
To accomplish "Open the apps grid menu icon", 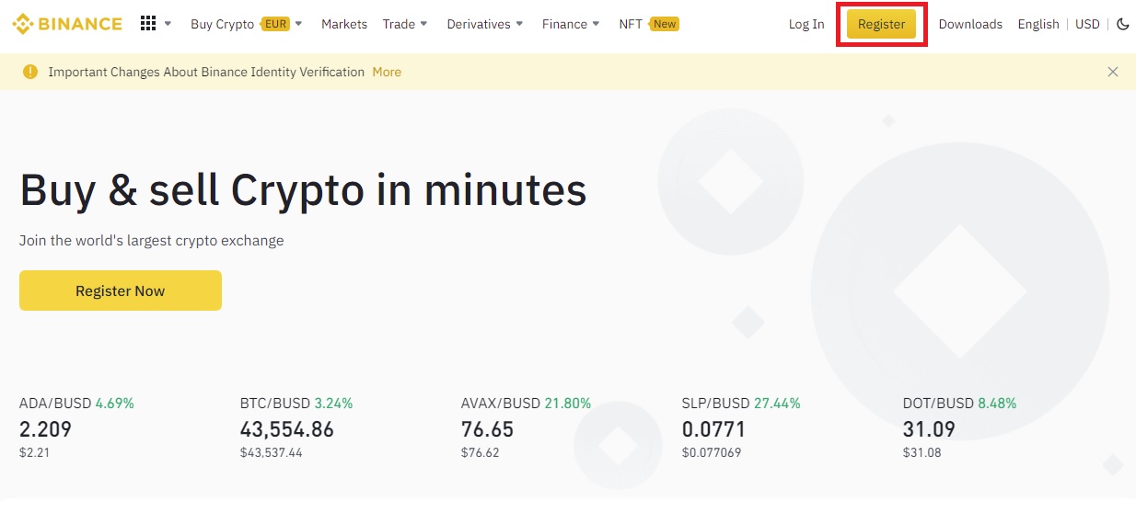I will [x=148, y=24].
